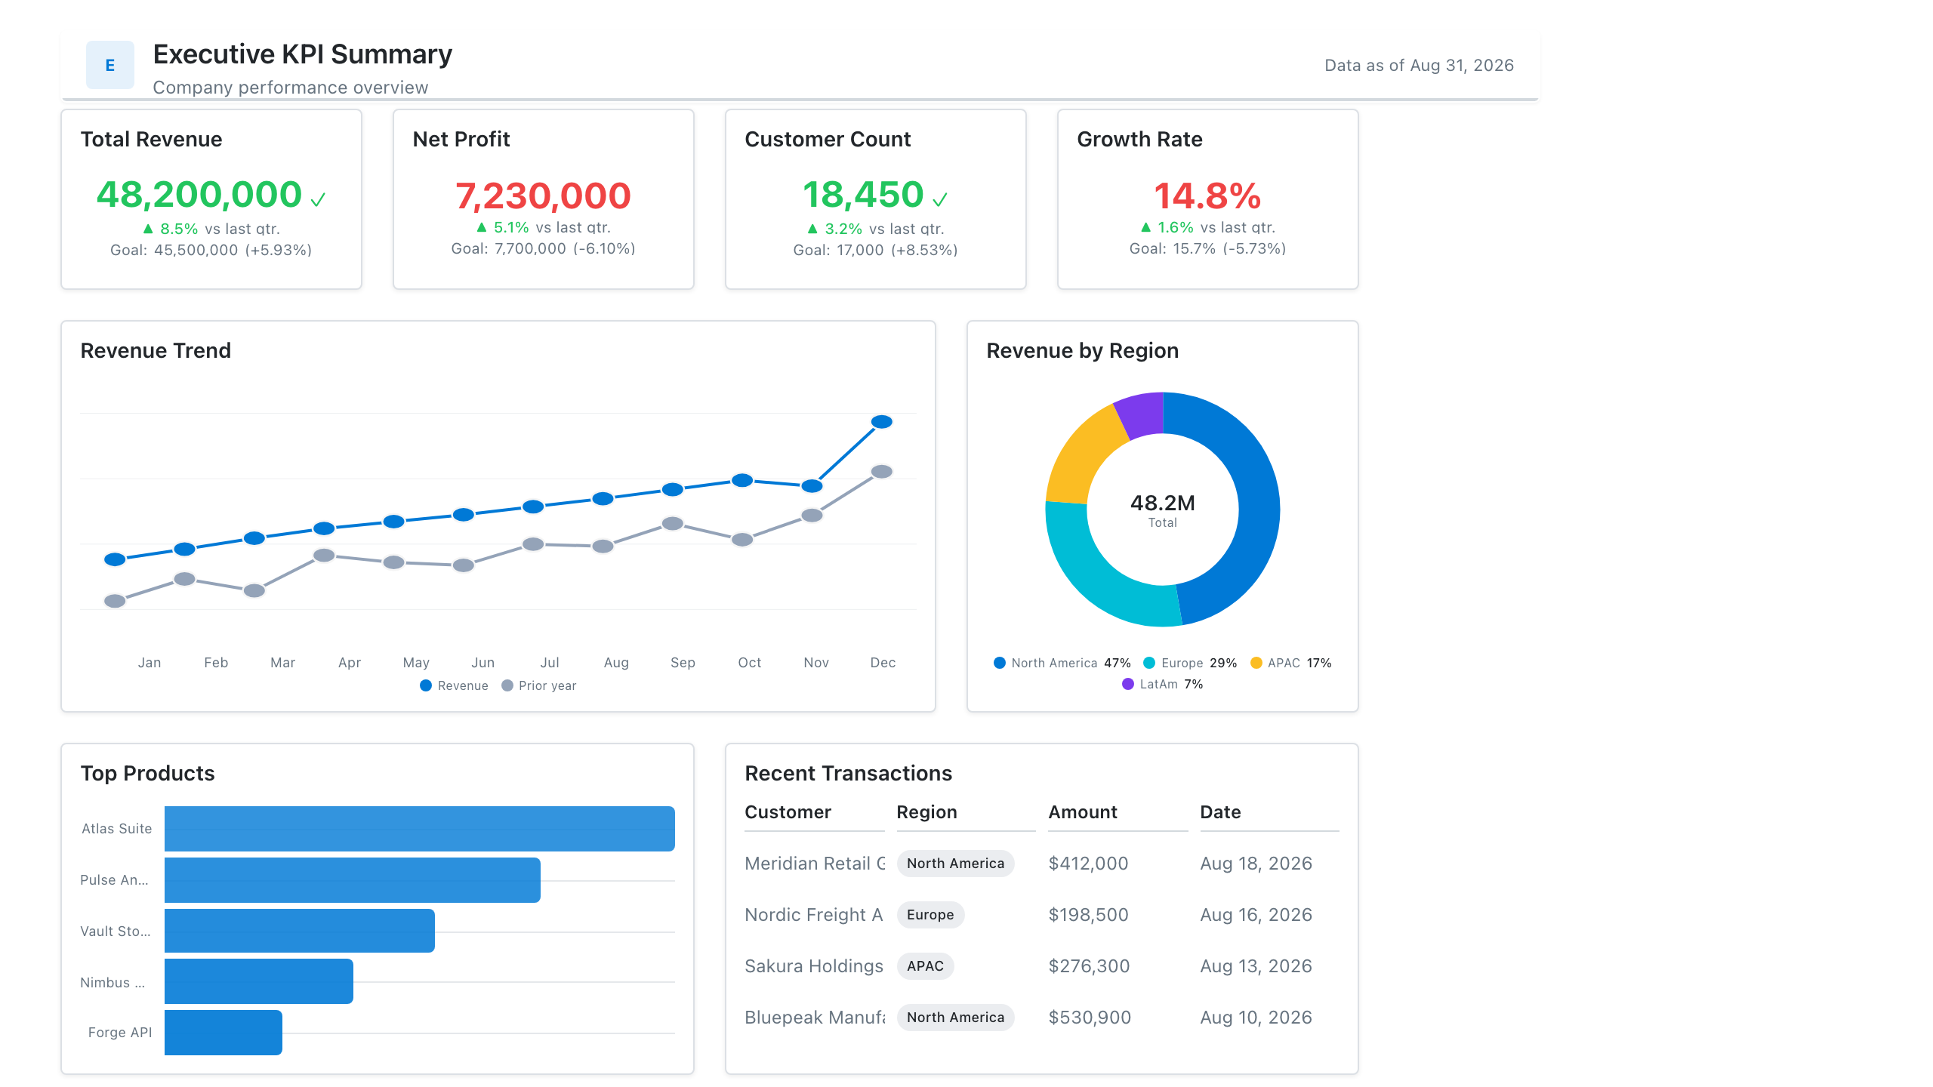Click the APAC legend swatch
1933x1087 pixels.
[x=1256, y=663]
